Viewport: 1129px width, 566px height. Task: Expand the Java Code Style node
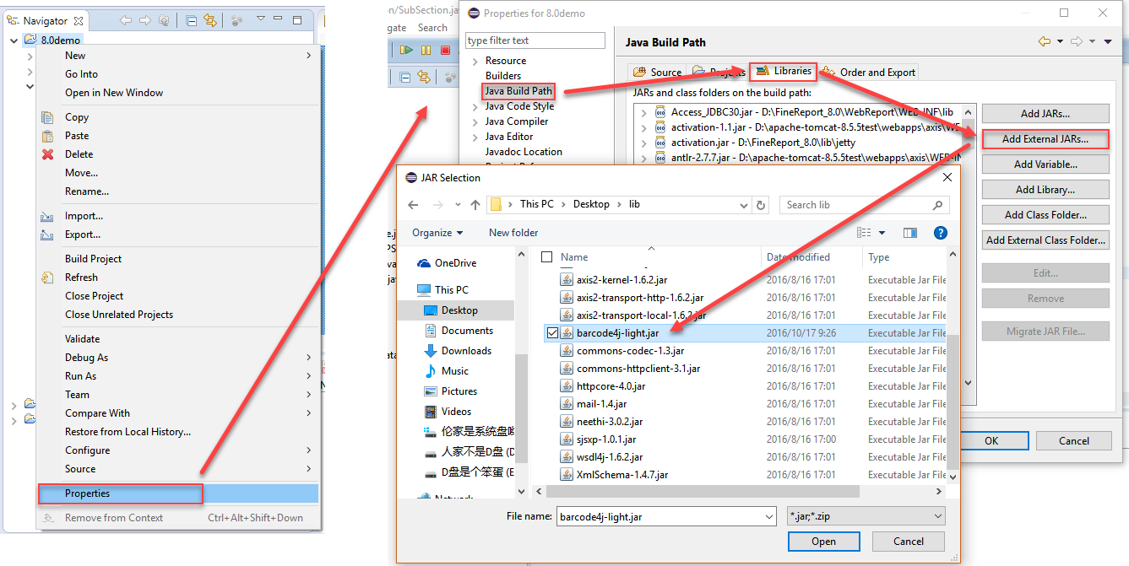[x=475, y=106]
